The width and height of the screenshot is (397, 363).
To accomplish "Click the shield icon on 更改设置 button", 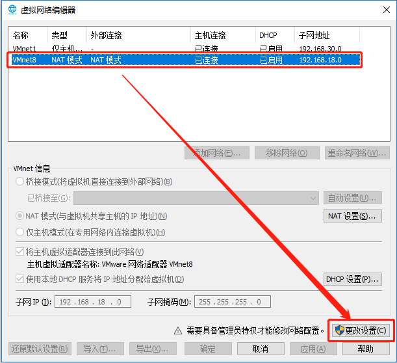I will click(339, 330).
